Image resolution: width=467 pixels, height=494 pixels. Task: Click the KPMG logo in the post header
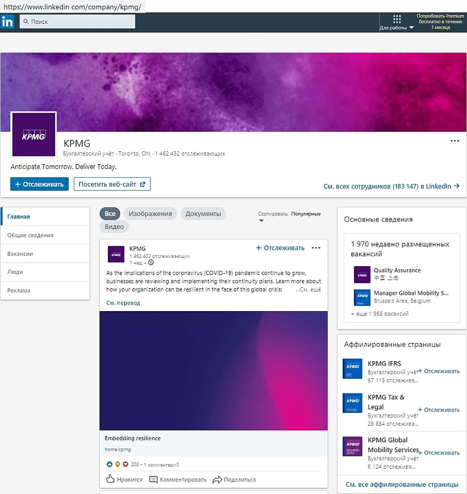click(116, 254)
